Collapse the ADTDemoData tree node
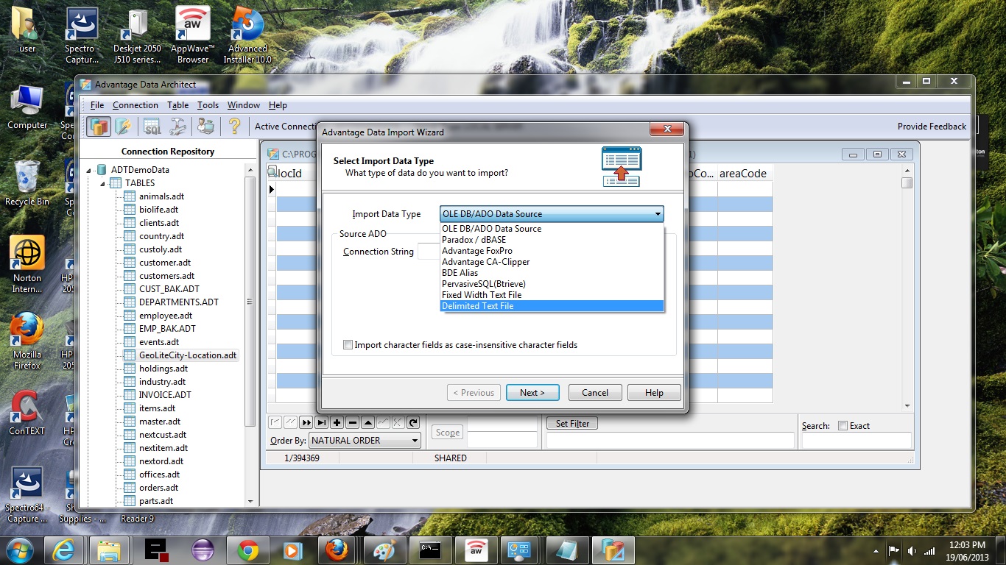The height and width of the screenshot is (565, 1006). (x=90, y=170)
